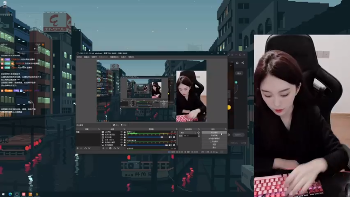Open the orange app on the taskbar
The image size is (350, 197).
click(30, 194)
